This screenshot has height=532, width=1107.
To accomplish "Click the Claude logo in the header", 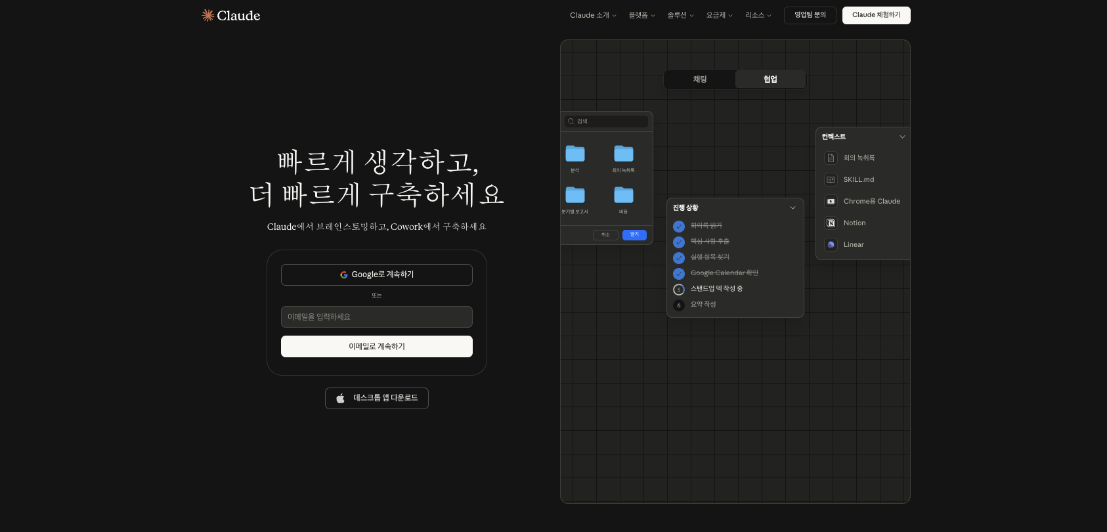I will [231, 16].
